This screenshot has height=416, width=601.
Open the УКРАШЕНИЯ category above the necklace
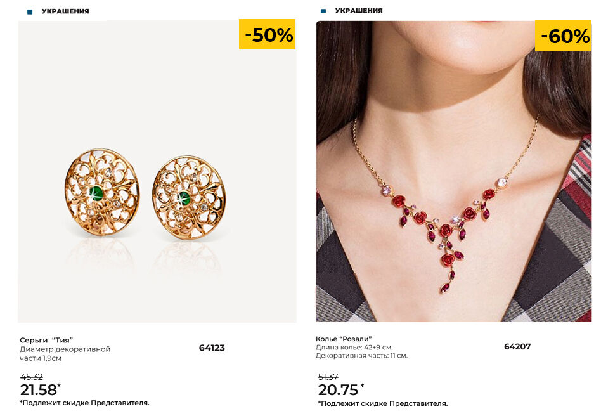359,11
